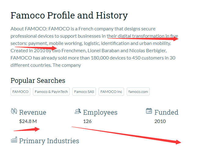This screenshot has width=207, height=146.
Task: Click the Revenue dollar cycle icon
Action: click(14, 111)
